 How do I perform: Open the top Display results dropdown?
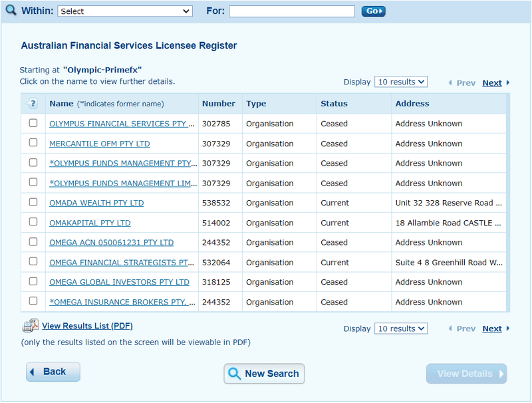(x=401, y=82)
